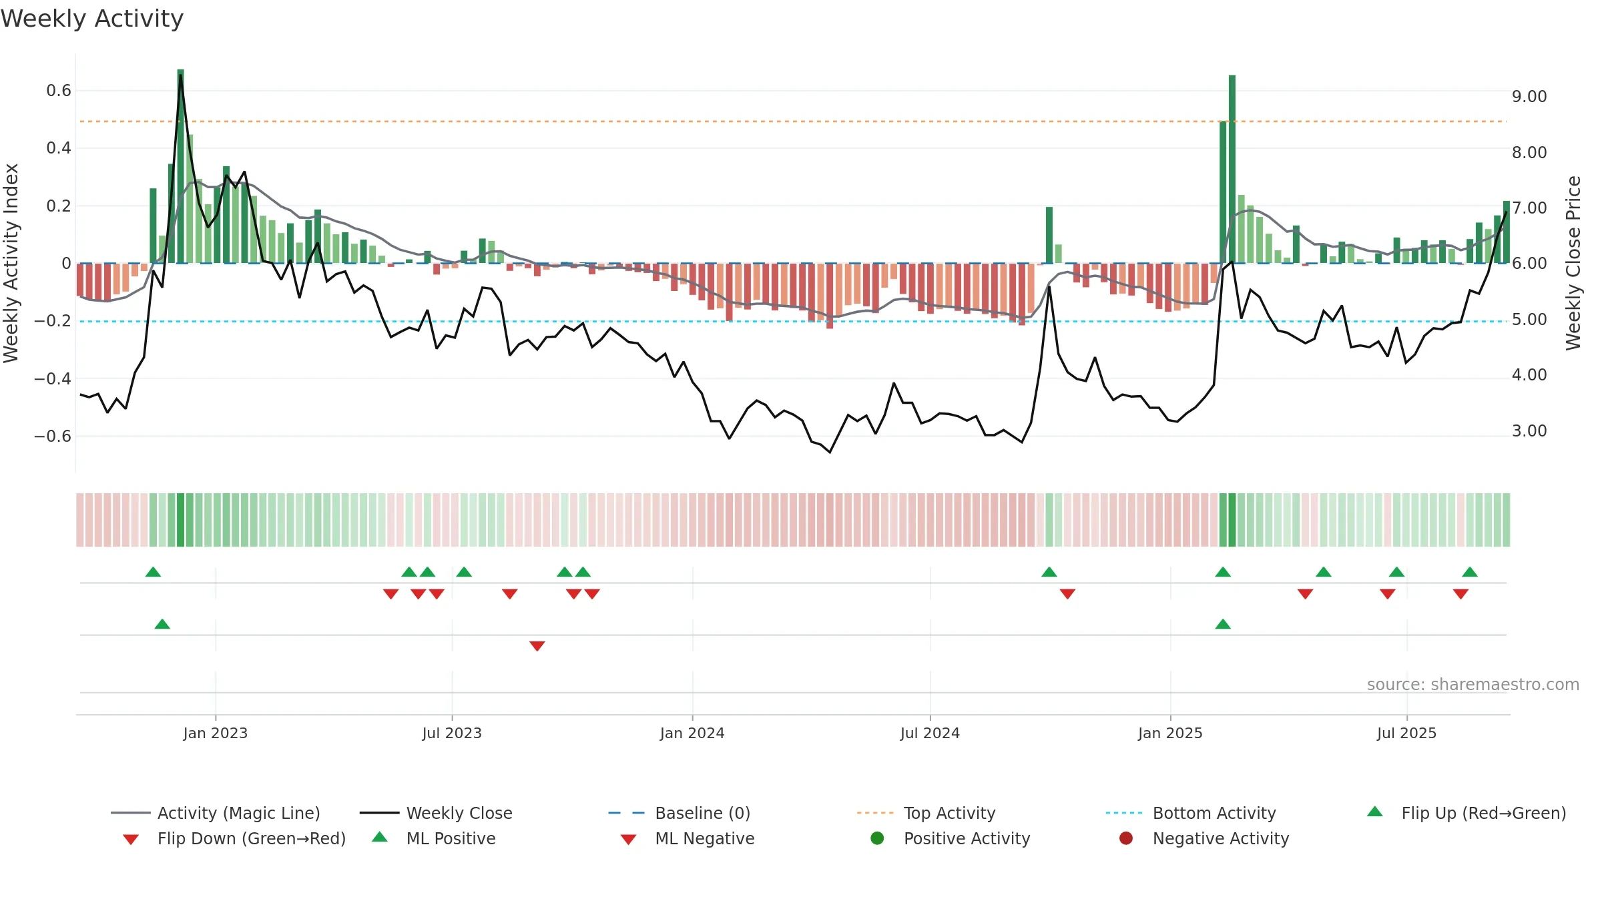Click the 'Jan 2023' axis label

(216, 733)
